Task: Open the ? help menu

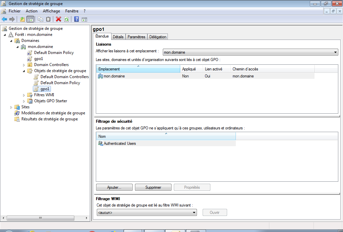Action: [x=85, y=11]
